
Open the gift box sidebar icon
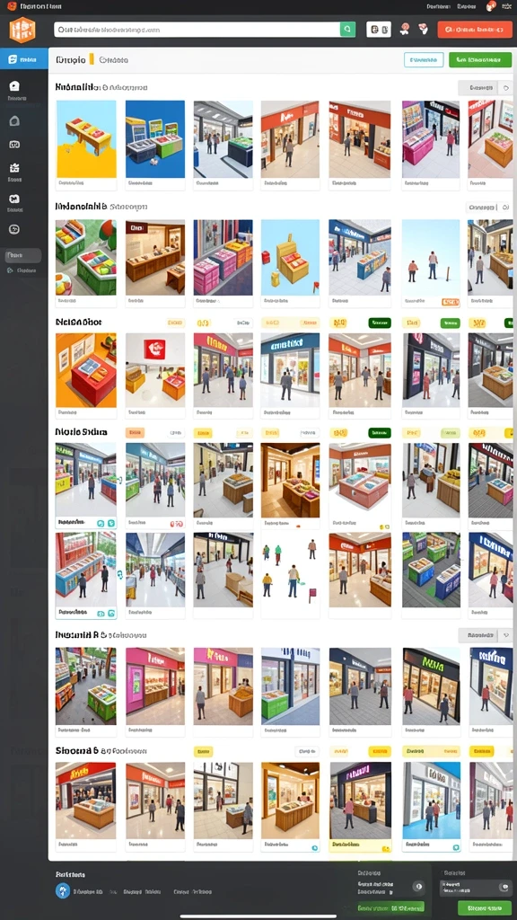coord(14,168)
